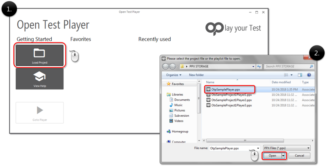The height and width of the screenshot is (166, 327).
Task: Toggle the preview pane icon
Action: tap(300, 75)
